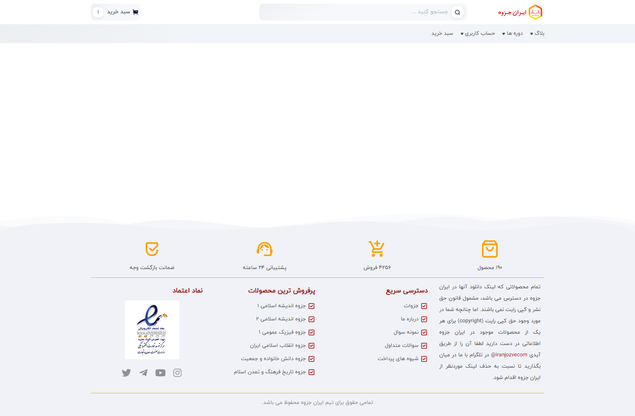This screenshot has width=635, height=416.
Task: Click the checkbox beside شیوه های پرداخت
Action: click(x=424, y=359)
